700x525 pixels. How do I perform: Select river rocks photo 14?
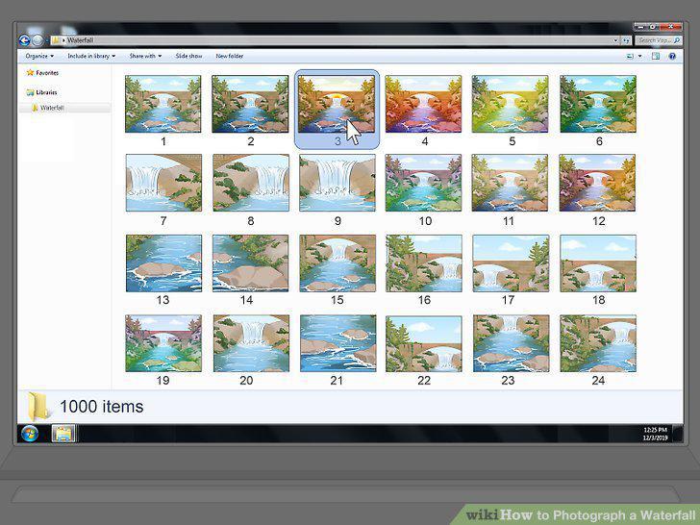click(x=250, y=263)
